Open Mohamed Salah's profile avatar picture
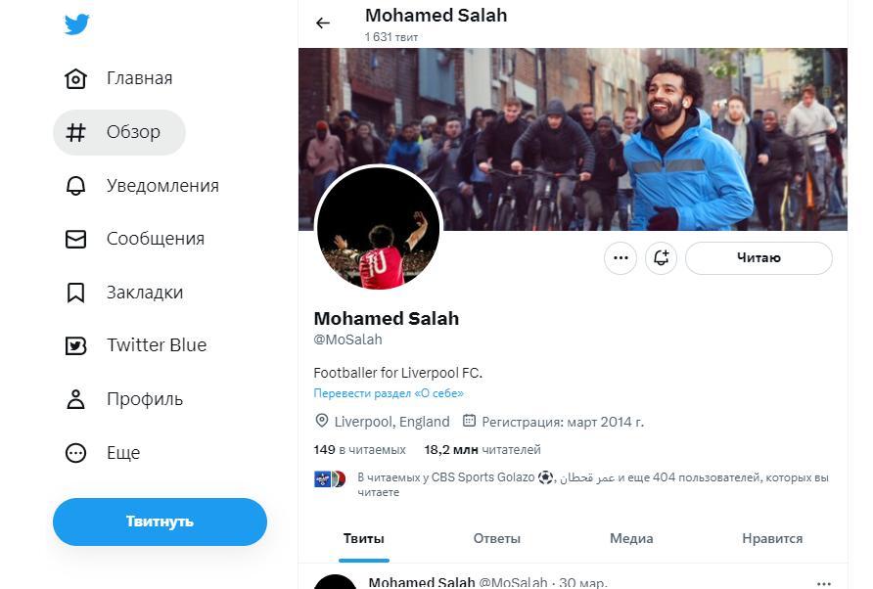This screenshot has width=873, height=589. coord(378,228)
